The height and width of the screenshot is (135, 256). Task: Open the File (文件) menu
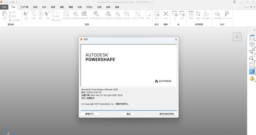(4, 7)
